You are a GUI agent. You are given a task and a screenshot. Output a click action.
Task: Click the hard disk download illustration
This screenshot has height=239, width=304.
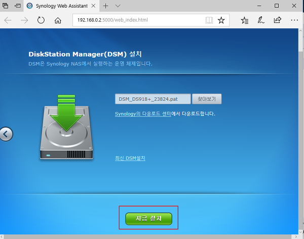[66, 127]
